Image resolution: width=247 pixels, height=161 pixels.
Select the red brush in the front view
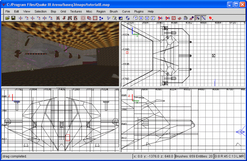[68, 137]
